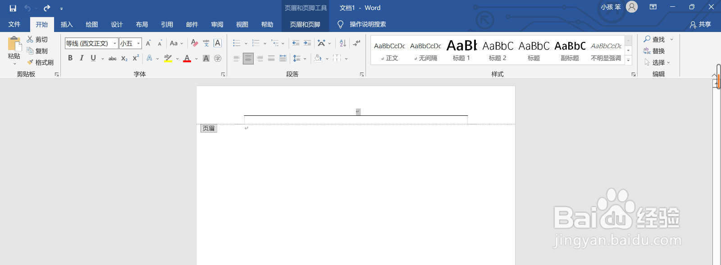Expand the numbered list options
The image size is (721, 265).
pyautogui.click(x=265, y=43)
